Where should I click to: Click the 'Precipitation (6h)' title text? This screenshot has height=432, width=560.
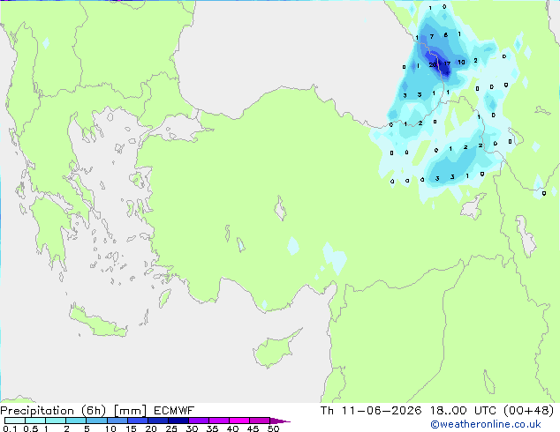53,411
